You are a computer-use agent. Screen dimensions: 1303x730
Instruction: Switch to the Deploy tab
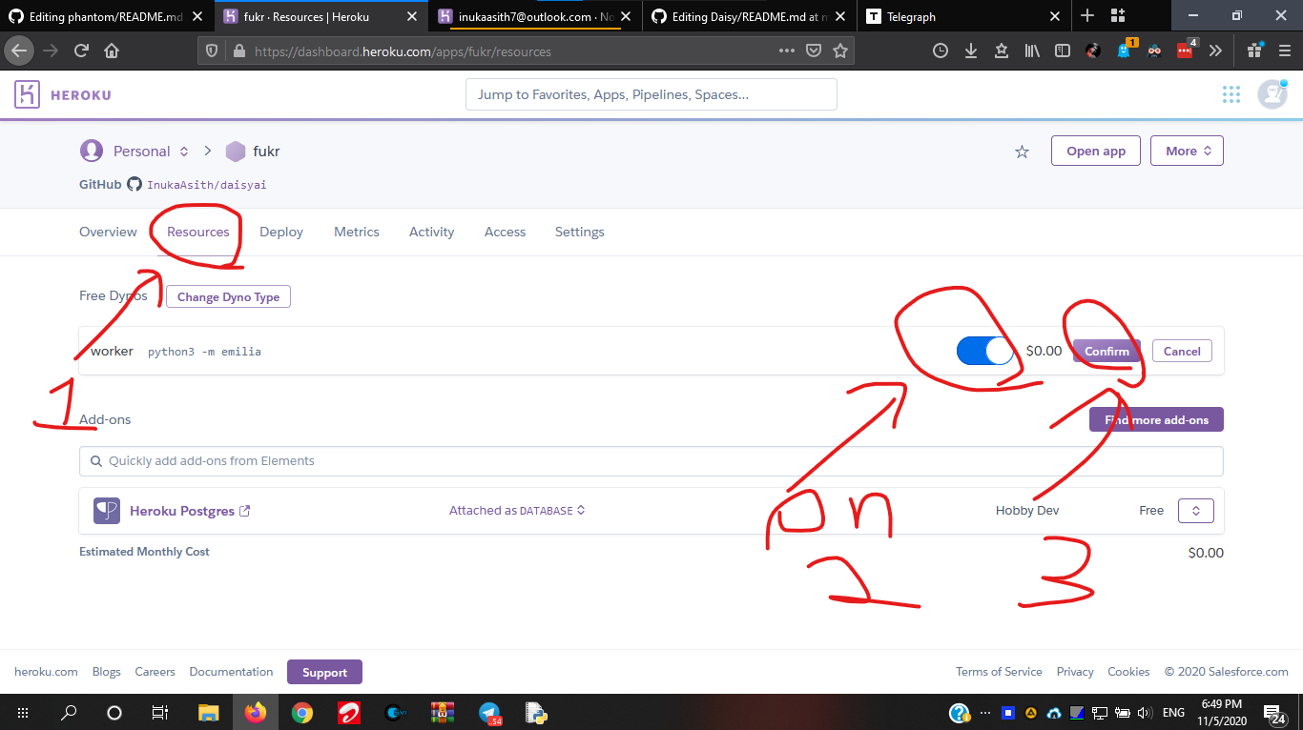pyautogui.click(x=281, y=232)
